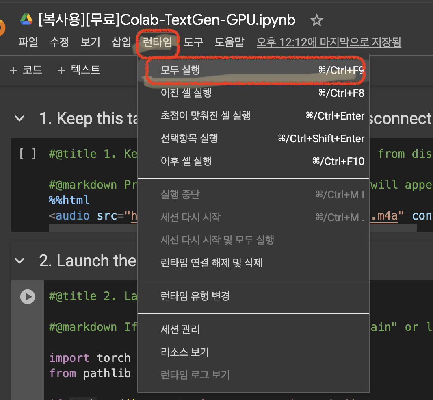
Task: Run the '2. Launch the' cell play button
Action: click(x=28, y=297)
